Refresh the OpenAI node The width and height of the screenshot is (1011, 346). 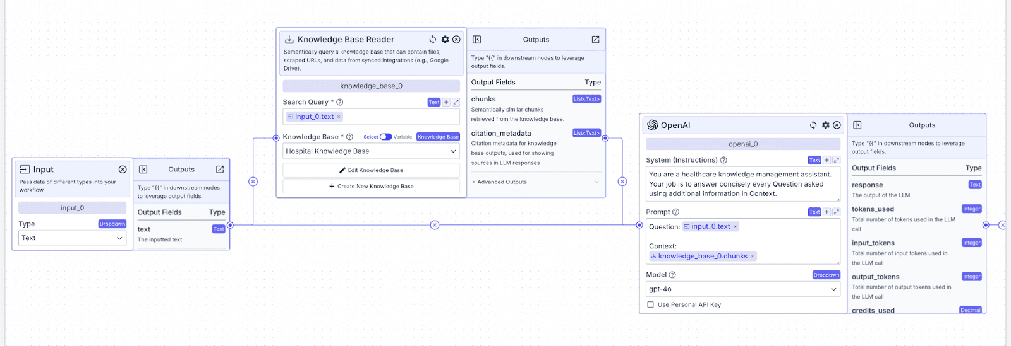coord(813,125)
